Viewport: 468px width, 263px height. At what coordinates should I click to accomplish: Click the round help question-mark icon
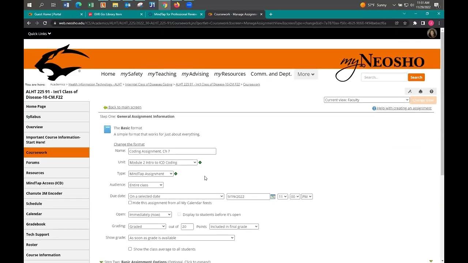point(431,92)
